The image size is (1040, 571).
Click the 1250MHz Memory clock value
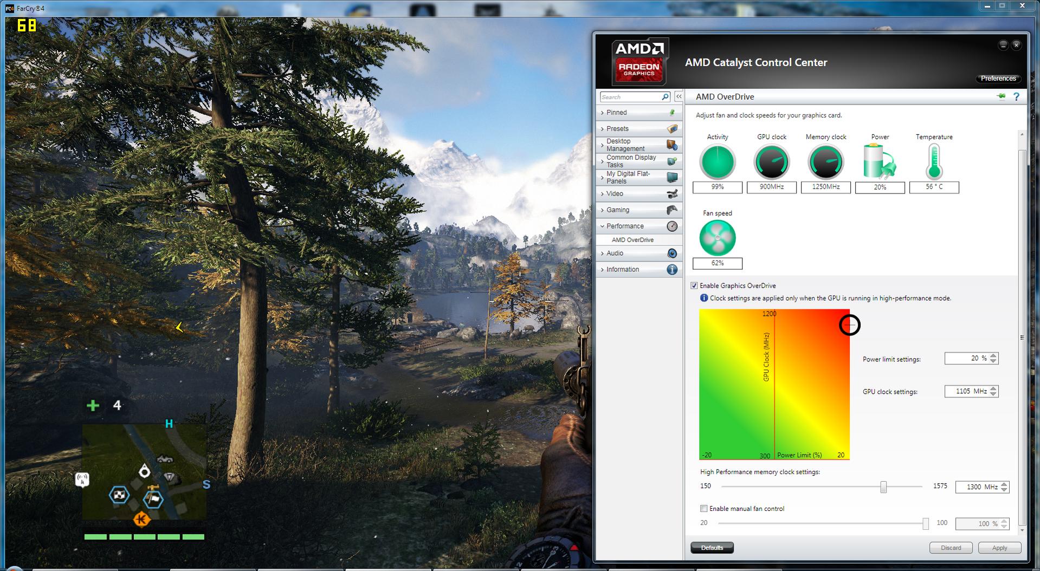click(x=826, y=187)
